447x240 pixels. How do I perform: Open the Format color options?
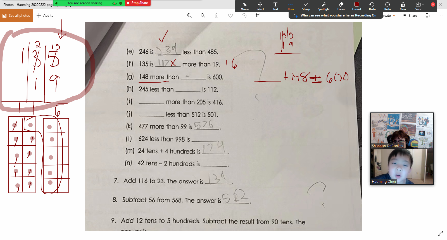(x=357, y=6)
